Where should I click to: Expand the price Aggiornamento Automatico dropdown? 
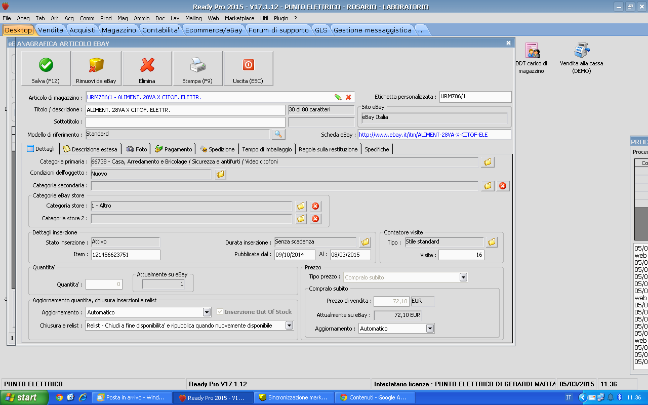point(430,329)
